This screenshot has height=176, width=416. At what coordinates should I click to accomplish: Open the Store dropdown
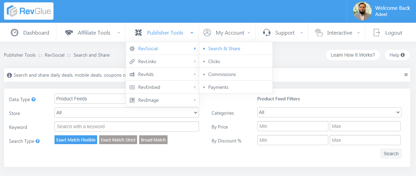click(x=127, y=113)
